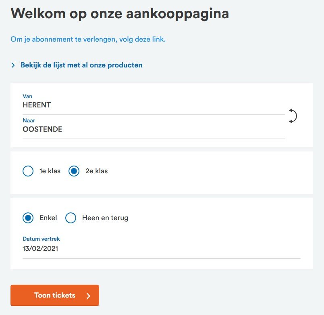Select the 2e klas option

click(74, 171)
